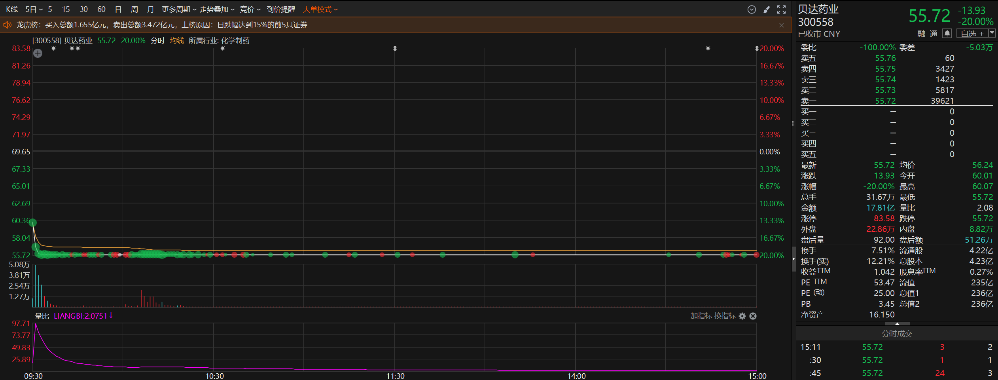
Task: Select the 15 minute period
Action: (x=66, y=9)
